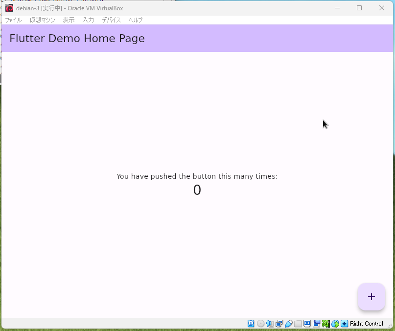Minimize the VirtualBox window

[337, 8]
